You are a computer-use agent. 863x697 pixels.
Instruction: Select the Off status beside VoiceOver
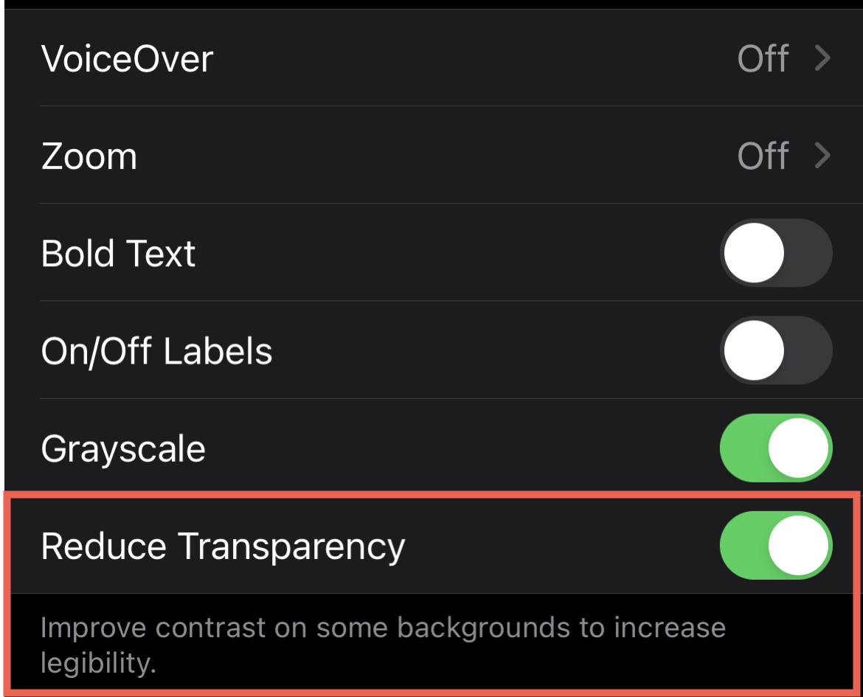pos(763,59)
